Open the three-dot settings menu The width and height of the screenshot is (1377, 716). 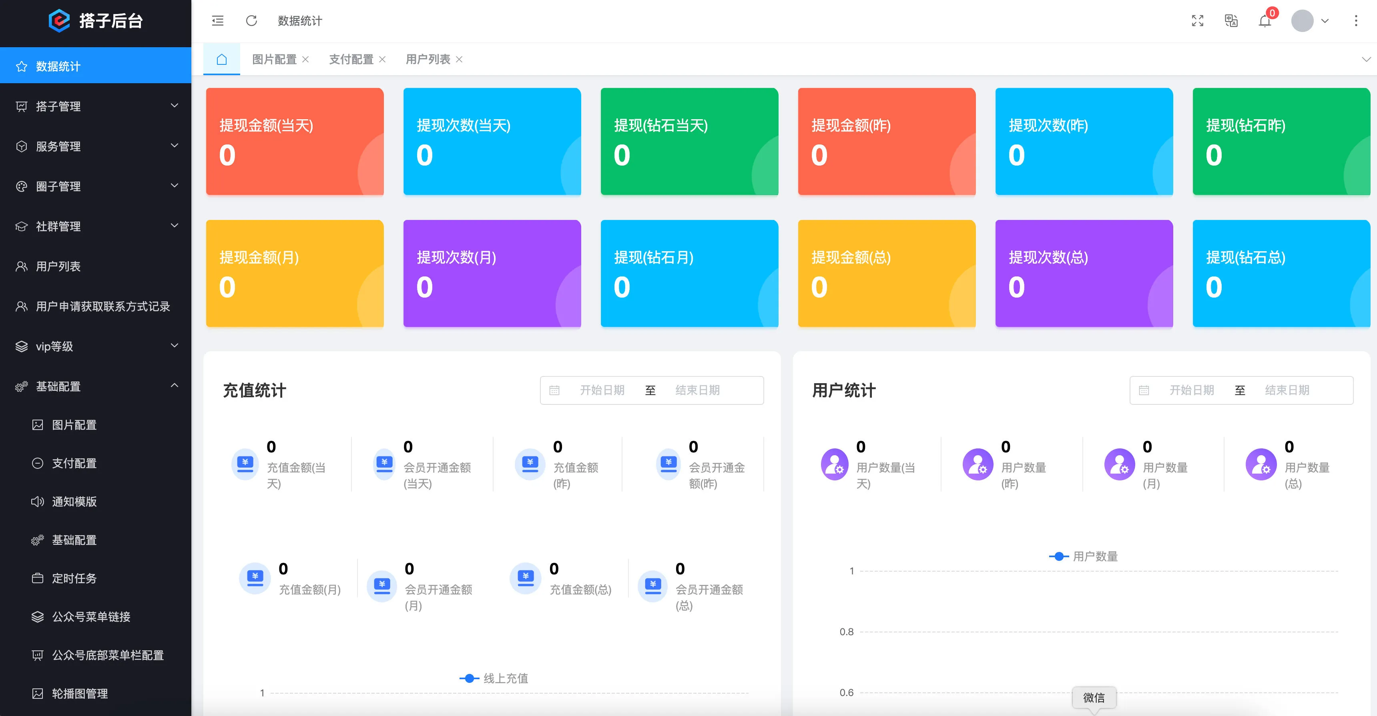click(x=1356, y=21)
